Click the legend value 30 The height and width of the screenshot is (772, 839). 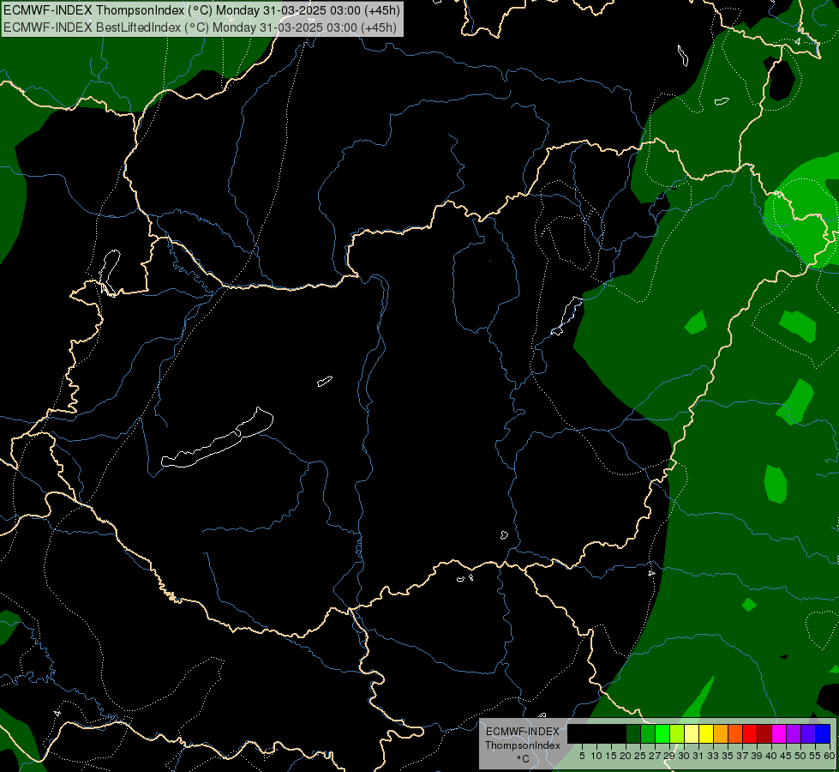click(x=684, y=756)
